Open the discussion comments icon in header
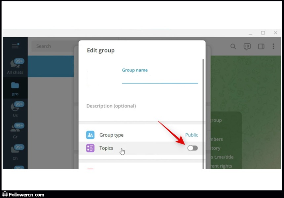This screenshot has width=284, height=198. (x=247, y=47)
